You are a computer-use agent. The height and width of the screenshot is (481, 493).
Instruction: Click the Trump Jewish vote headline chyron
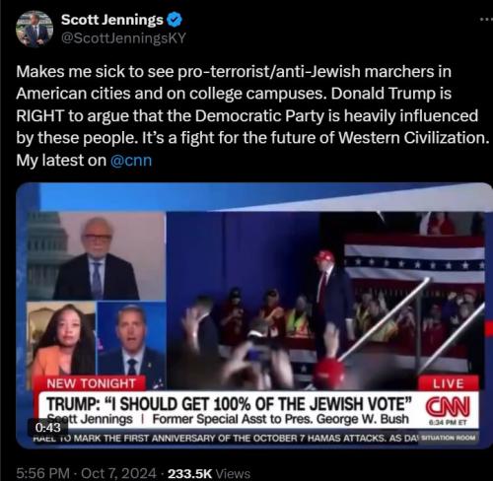point(229,404)
